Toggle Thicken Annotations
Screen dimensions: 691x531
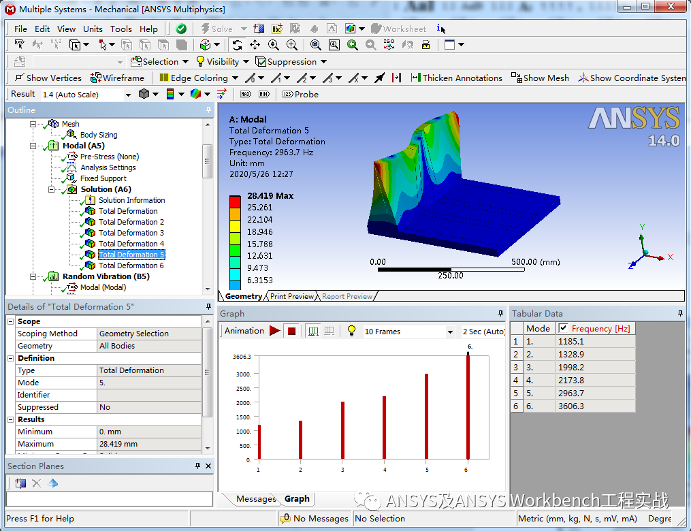point(456,78)
